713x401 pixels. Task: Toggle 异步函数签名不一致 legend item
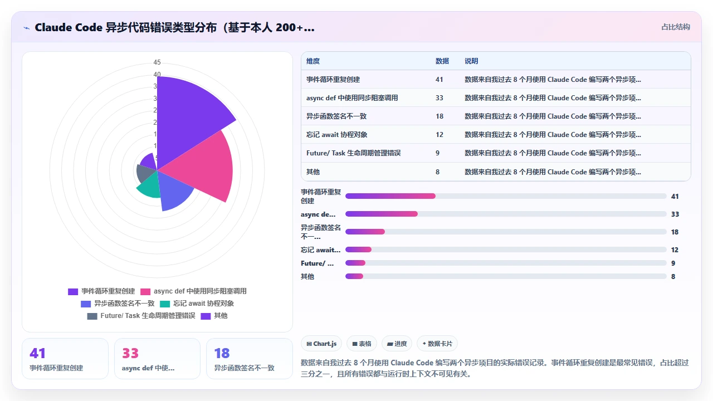click(x=118, y=304)
